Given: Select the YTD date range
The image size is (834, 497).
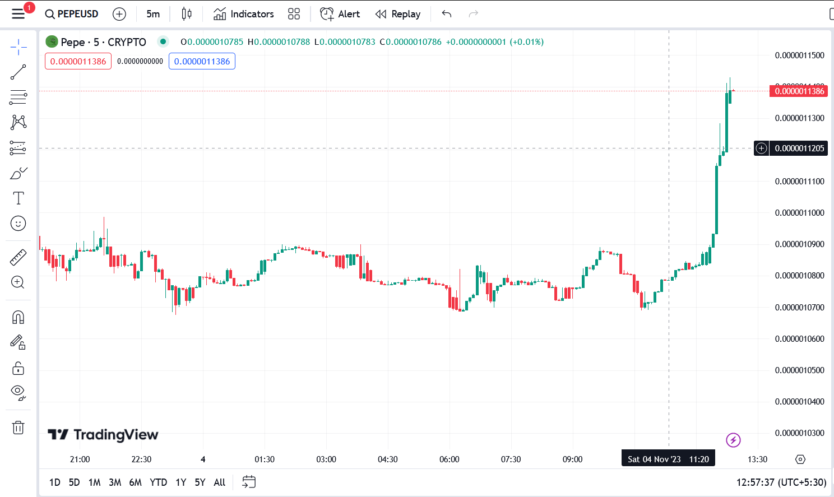Looking at the screenshot, I should click(x=158, y=482).
